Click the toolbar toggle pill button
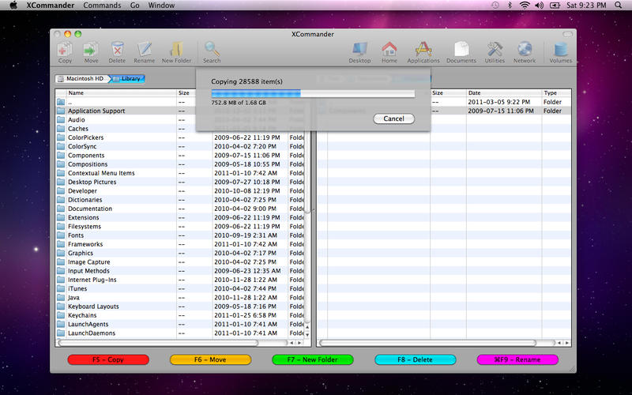Image resolution: width=632 pixels, height=395 pixels. point(567,34)
